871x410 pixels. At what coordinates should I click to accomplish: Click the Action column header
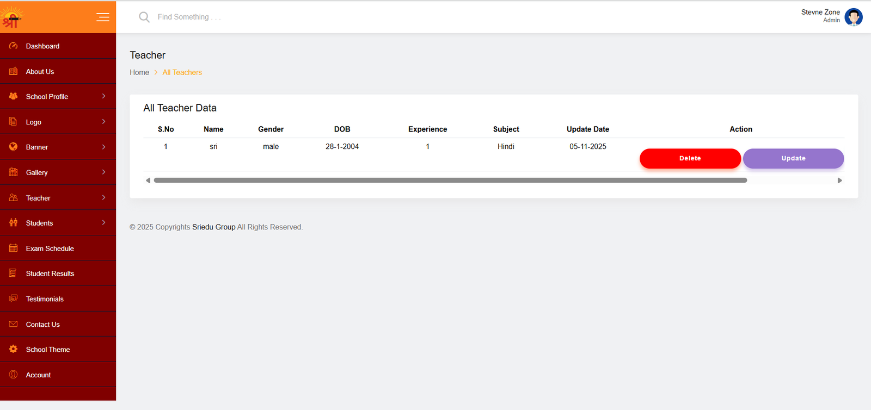[741, 129]
